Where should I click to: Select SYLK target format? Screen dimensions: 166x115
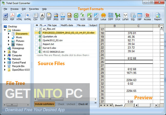click(x=118, y=17)
